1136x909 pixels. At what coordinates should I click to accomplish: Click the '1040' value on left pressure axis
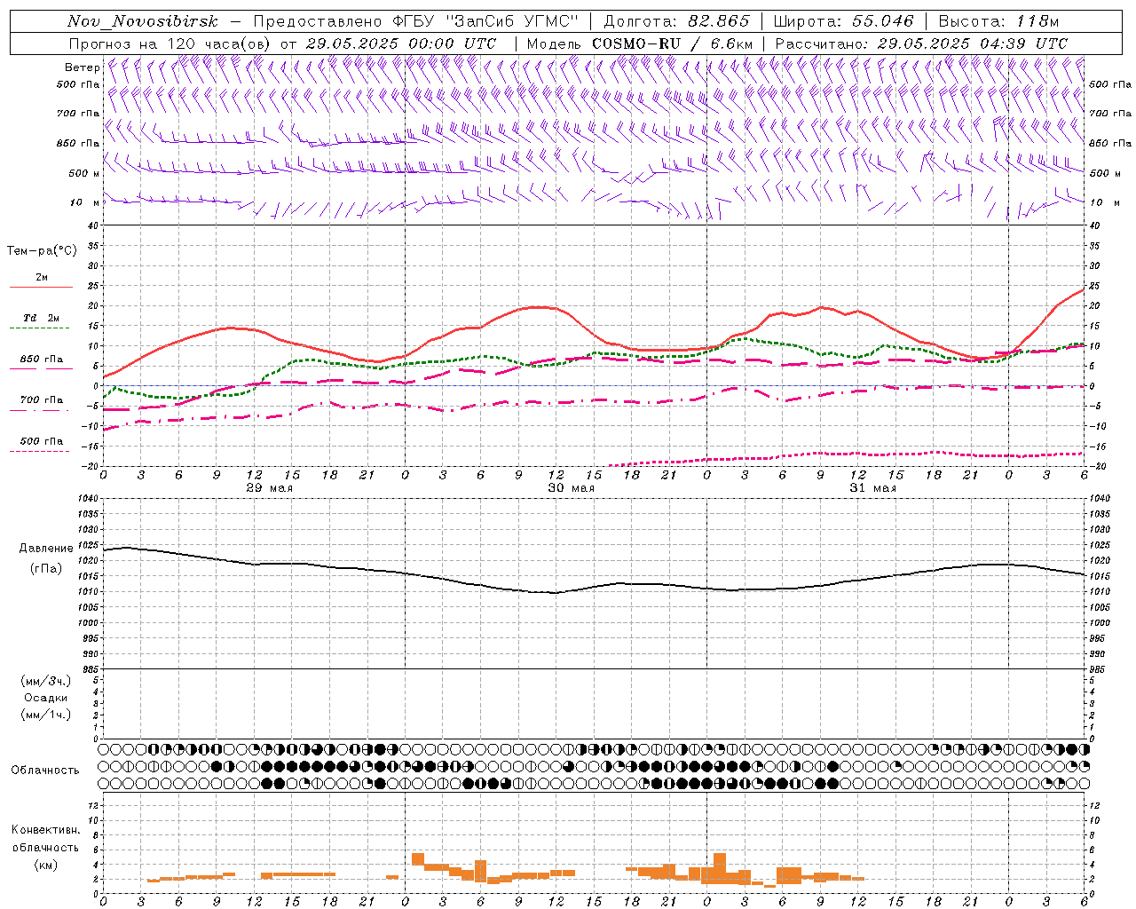pyautogui.click(x=89, y=499)
